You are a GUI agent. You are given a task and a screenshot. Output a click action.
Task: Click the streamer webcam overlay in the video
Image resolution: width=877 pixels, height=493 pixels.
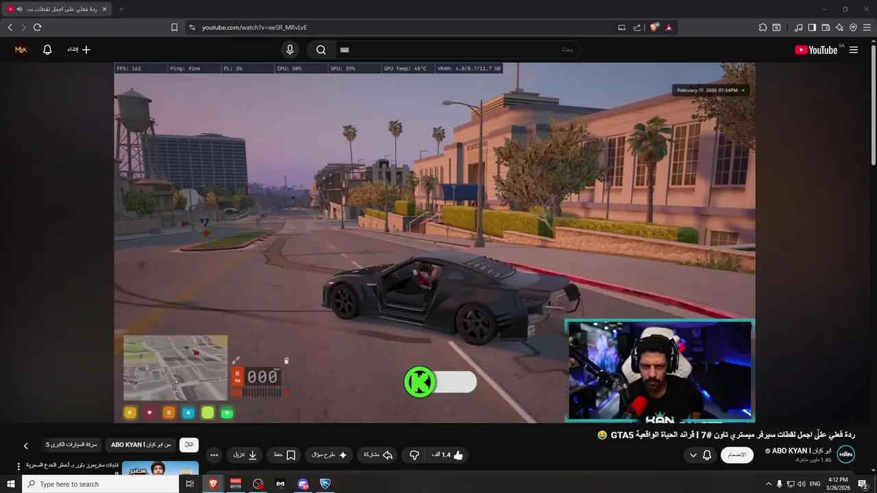[659, 370]
